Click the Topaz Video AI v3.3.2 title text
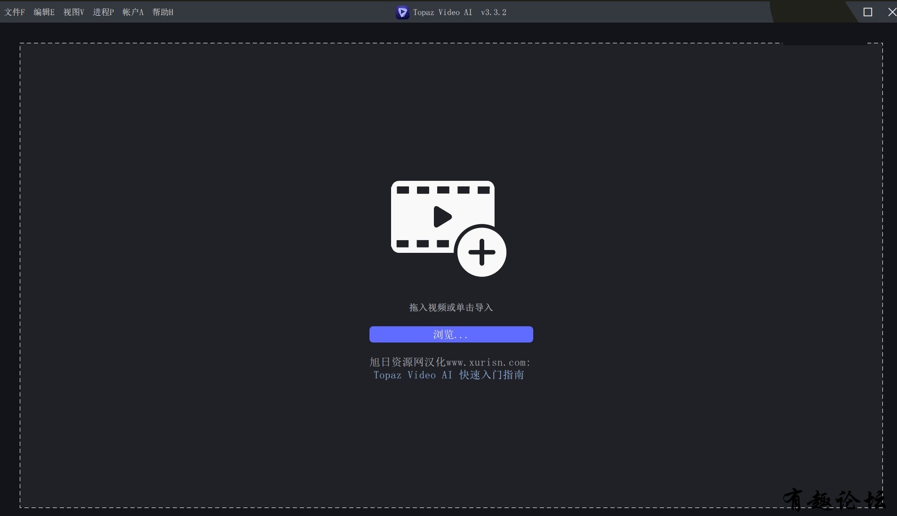 (x=460, y=12)
